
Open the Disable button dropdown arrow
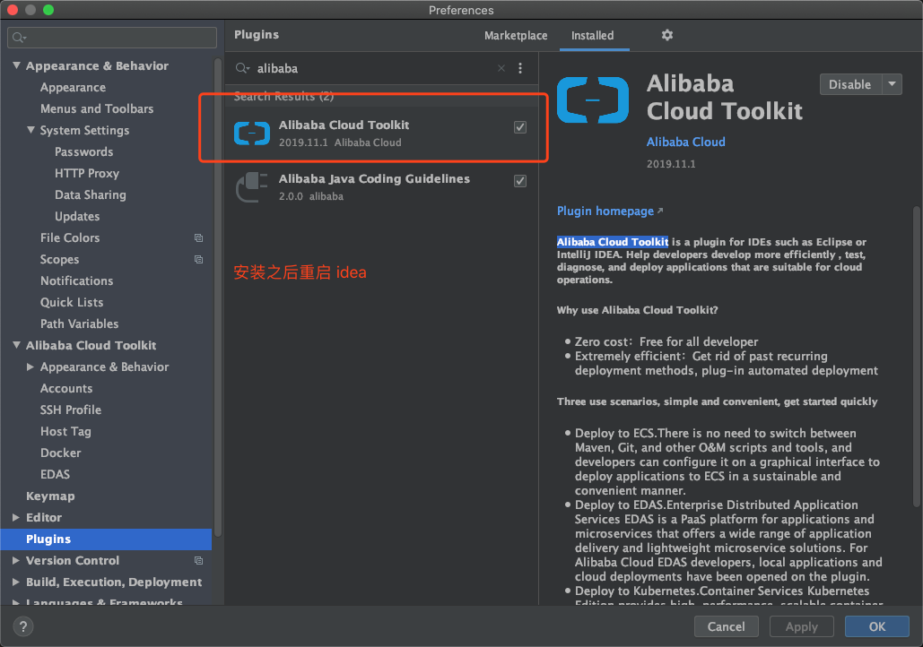(x=892, y=84)
